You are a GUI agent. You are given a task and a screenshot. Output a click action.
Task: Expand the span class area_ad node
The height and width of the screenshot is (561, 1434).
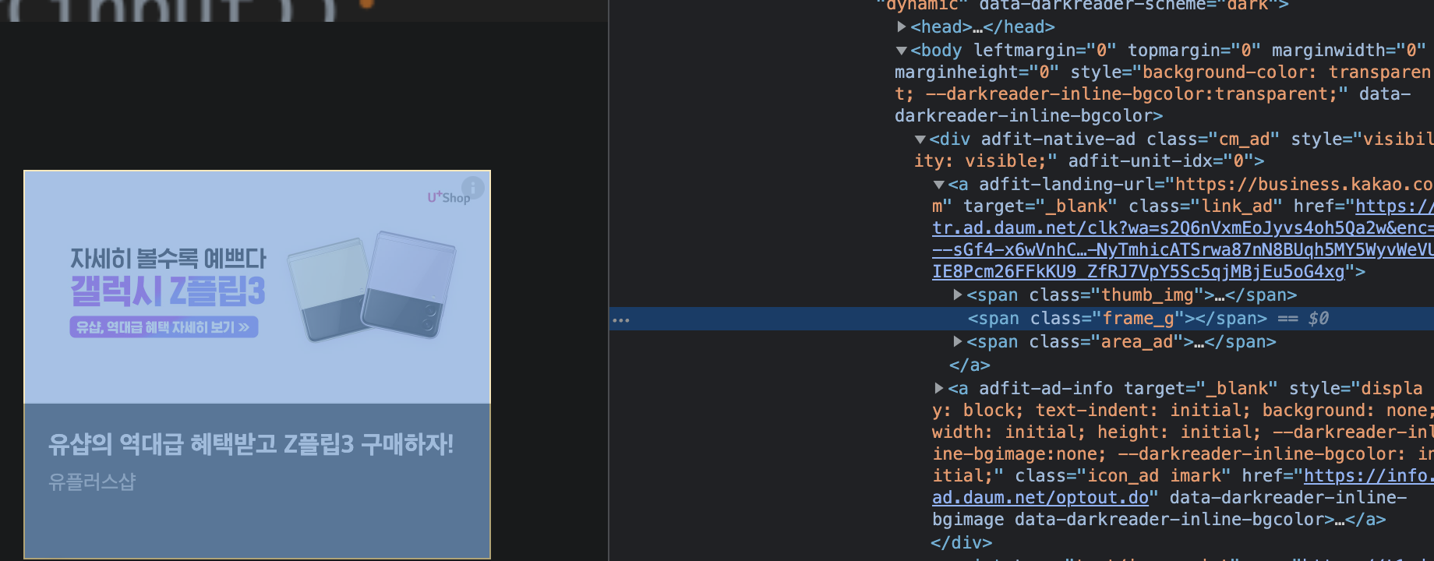(x=958, y=341)
